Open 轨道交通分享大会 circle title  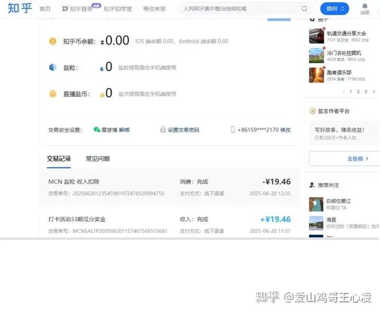point(347,33)
